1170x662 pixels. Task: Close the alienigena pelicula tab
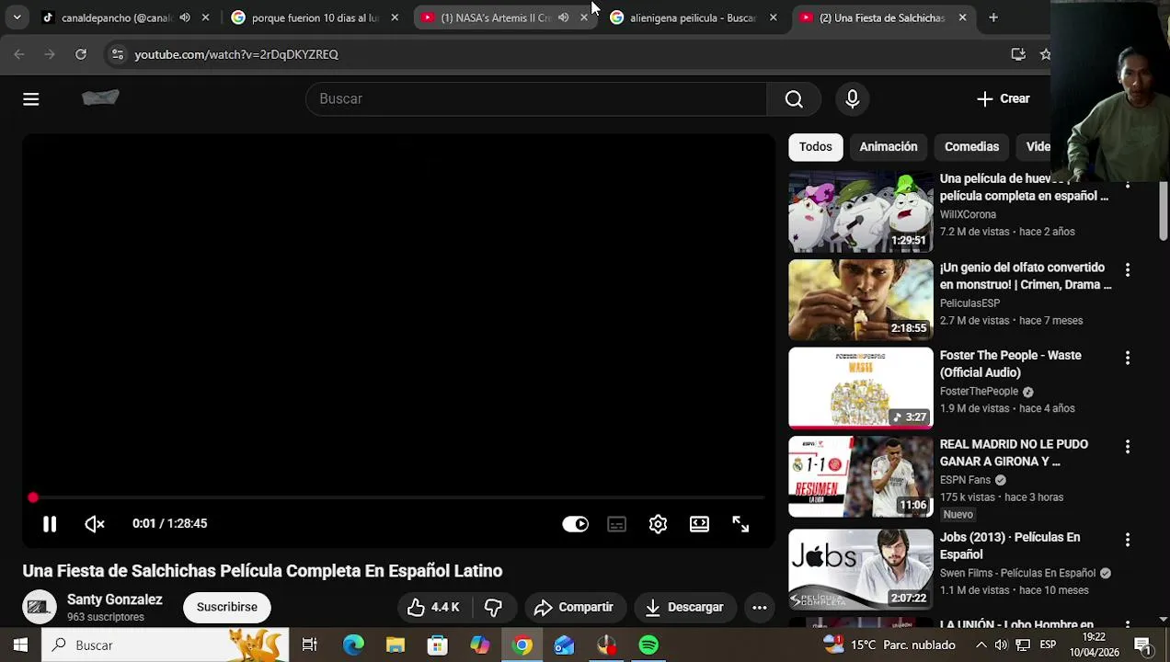773,17
